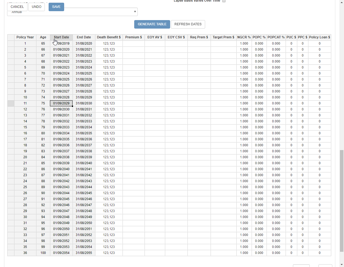Click the blue SAVE button
Screen dimensions: 344x267
coord(56,7)
